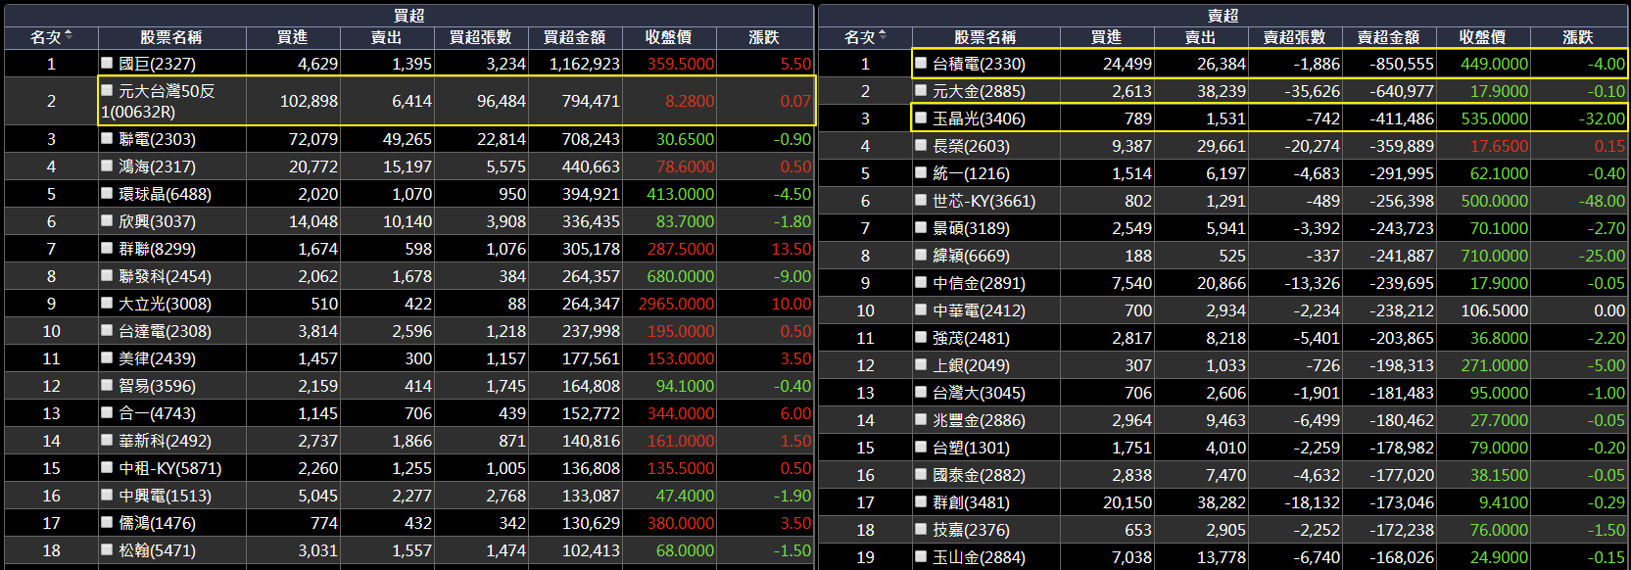Open stock 技嘉(2376)
The width and height of the screenshot is (1631, 570).
coord(971,530)
